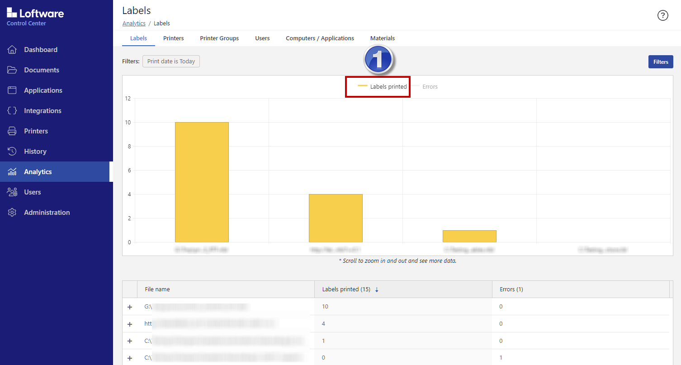Click the help question mark icon
Screen dimensions: 681x365
tap(663, 15)
